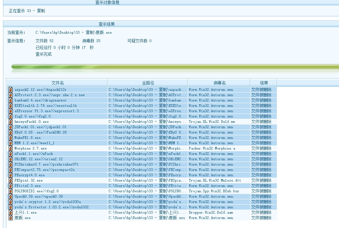Click the virus icon beside MakePE1.8.exe
Screen dimensions: 339x228
[x=11, y=138]
